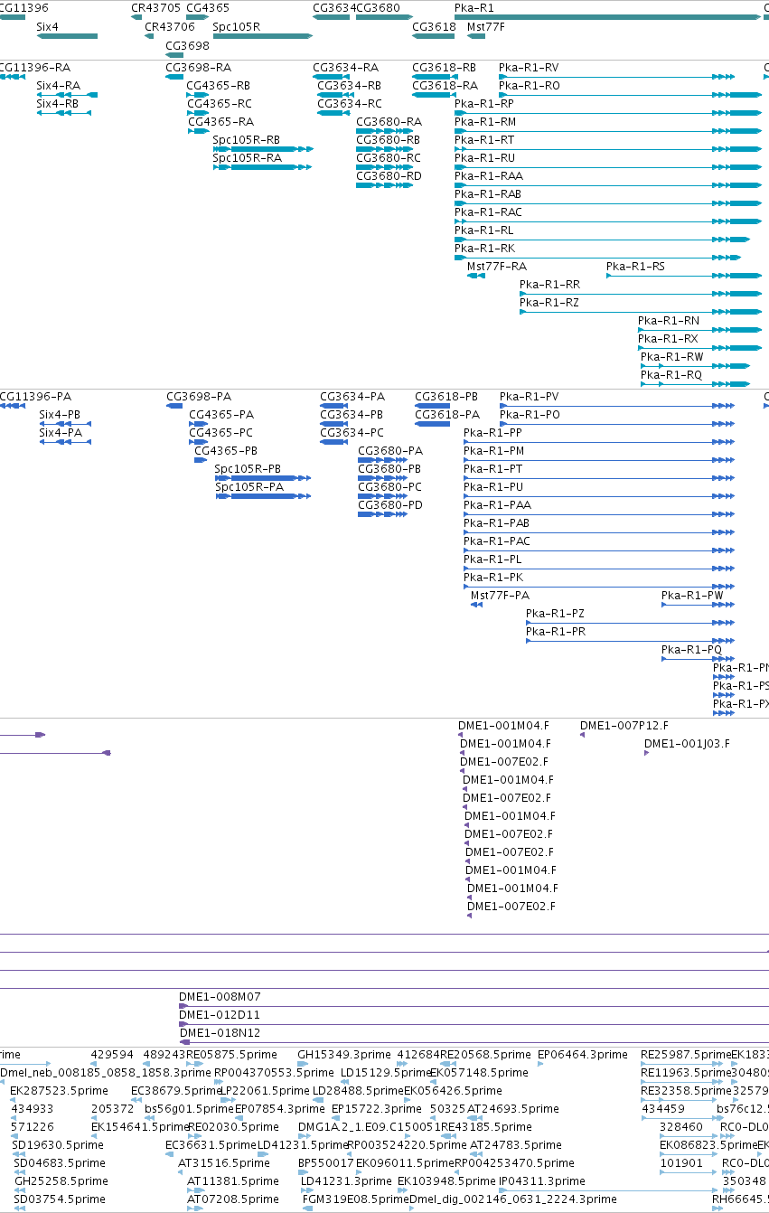The image size is (769, 1213).
Task: Select EST EP06464.3prime
Action: click(x=583, y=1055)
